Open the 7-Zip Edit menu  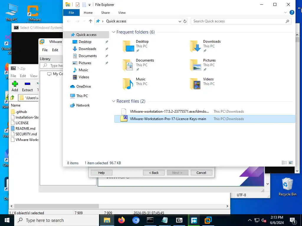[23, 76]
